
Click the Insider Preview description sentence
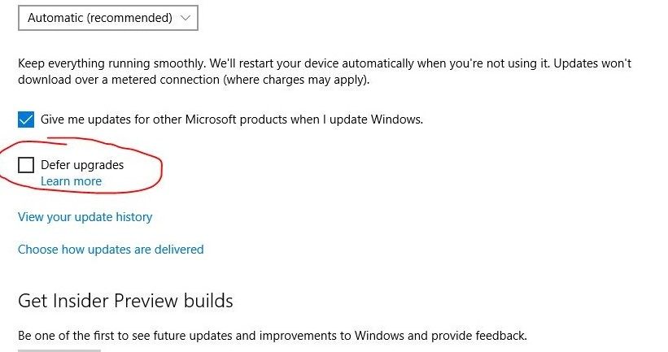coord(272,335)
